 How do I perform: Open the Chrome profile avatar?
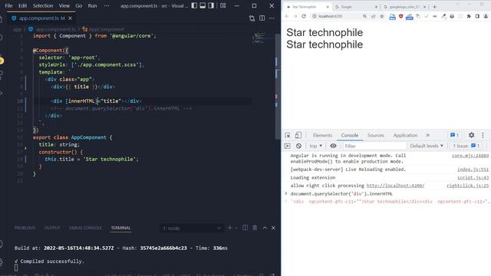click(x=486, y=16)
